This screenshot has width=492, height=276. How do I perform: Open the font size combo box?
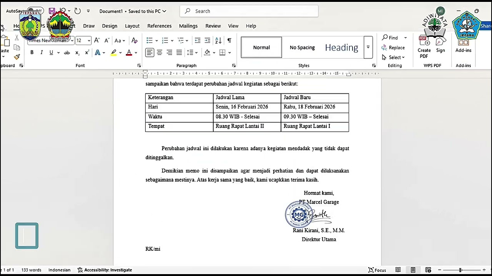pyautogui.click(x=83, y=40)
